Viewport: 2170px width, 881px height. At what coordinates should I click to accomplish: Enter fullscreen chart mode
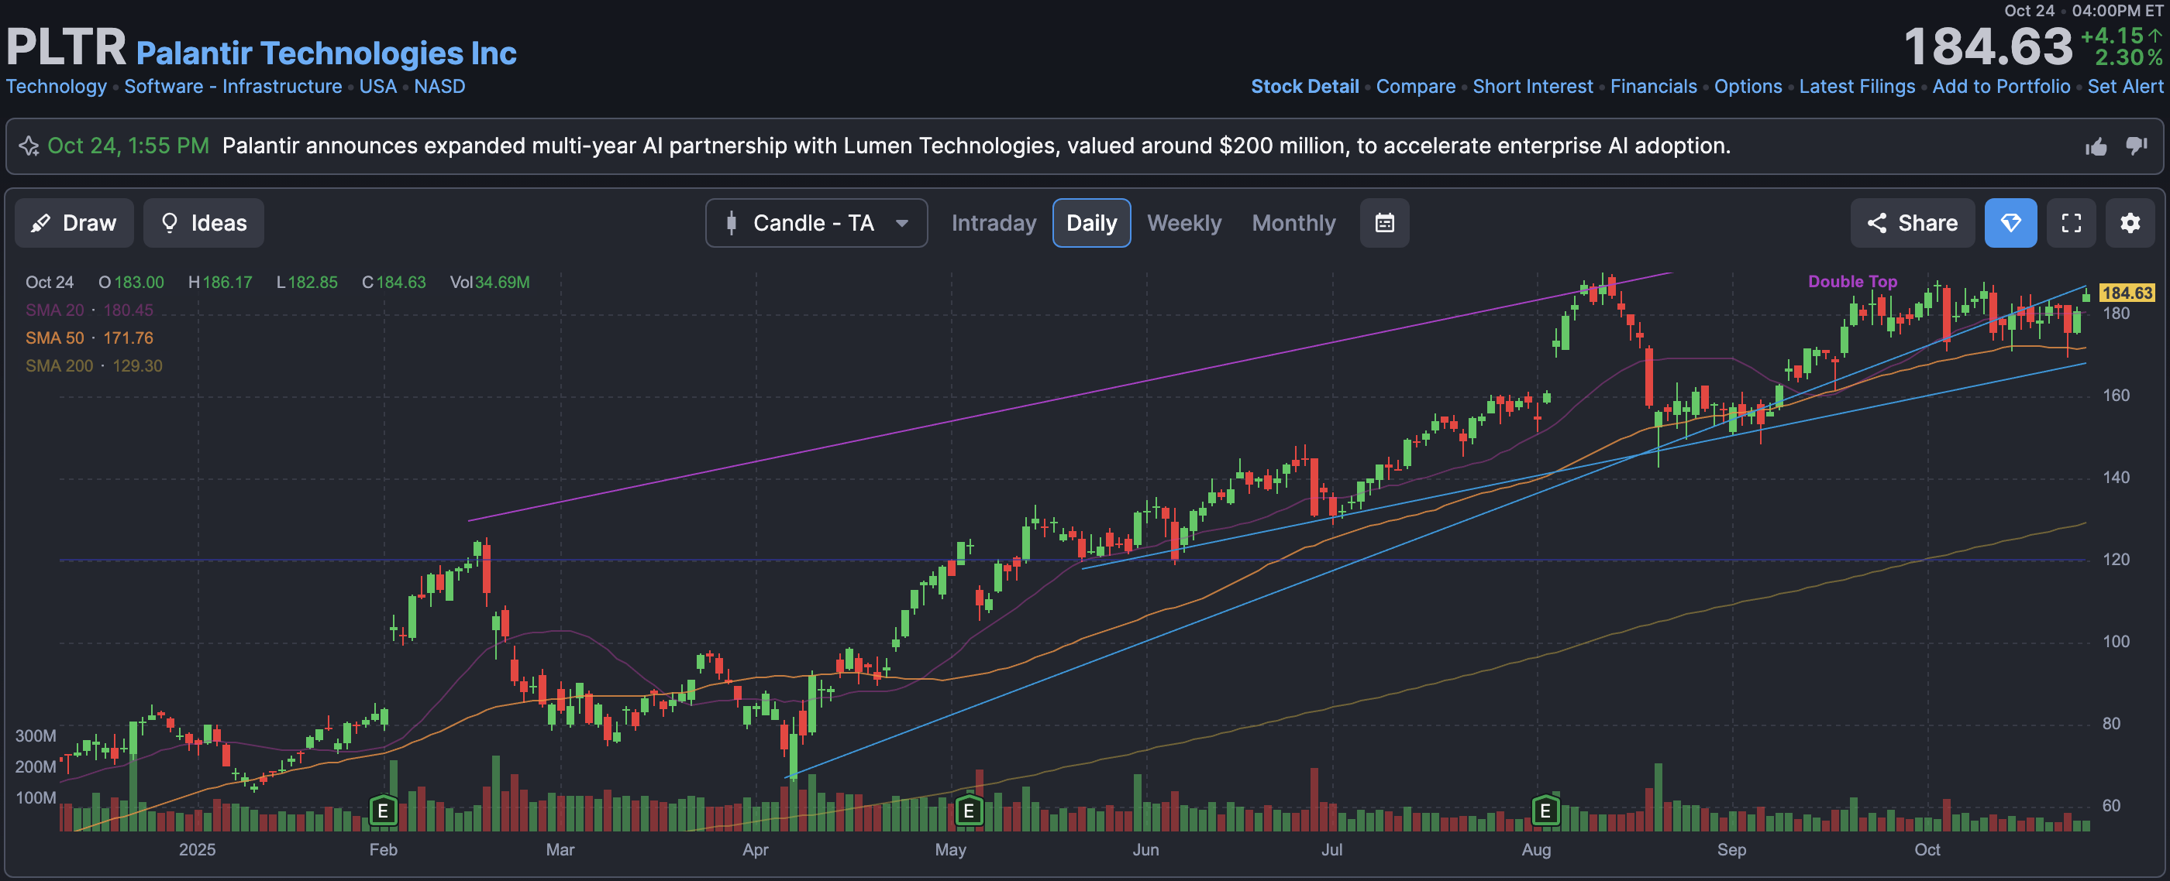2071,223
